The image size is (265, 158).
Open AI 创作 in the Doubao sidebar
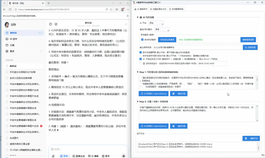pyautogui.click(x=24, y=39)
